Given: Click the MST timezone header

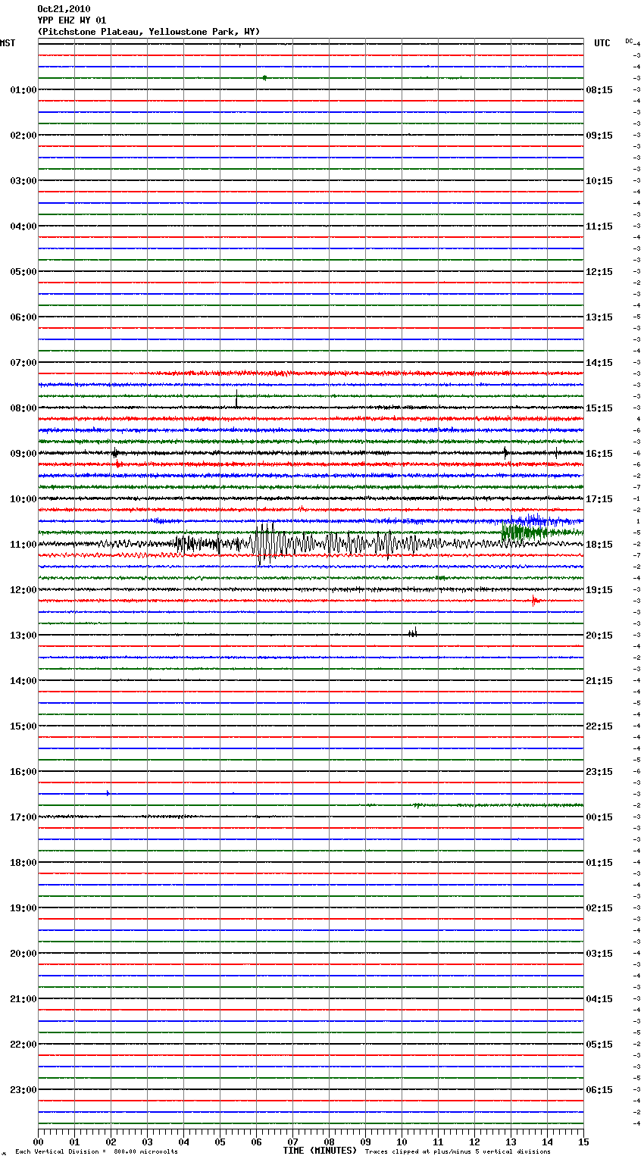Looking at the screenshot, I should tap(8, 43).
